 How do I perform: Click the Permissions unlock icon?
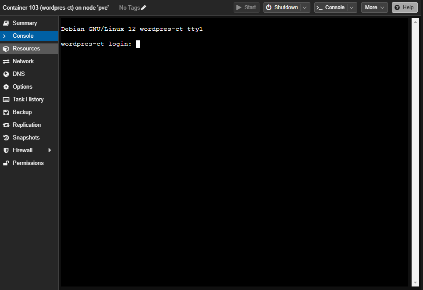click(6, 163)
